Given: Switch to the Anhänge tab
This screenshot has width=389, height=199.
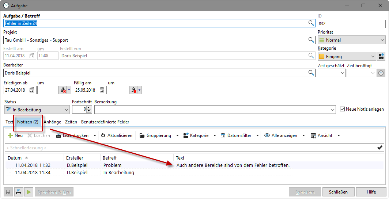Looking at the screenshot, I should (x=52, y=122).
